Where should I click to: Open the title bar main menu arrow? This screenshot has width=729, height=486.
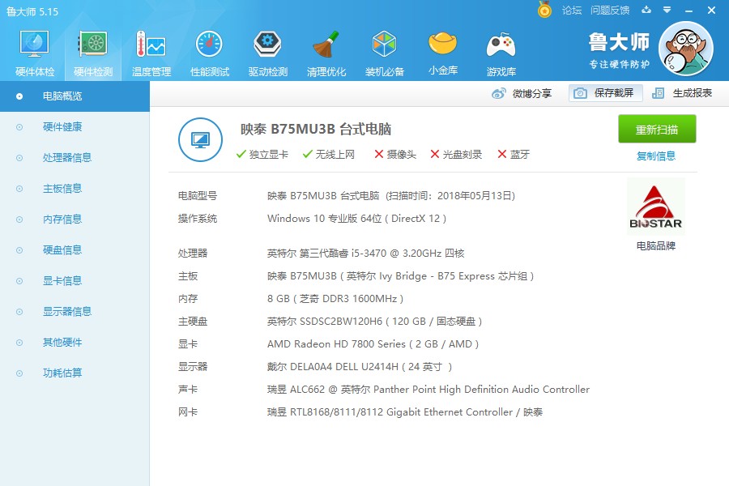tap(668, 11)
